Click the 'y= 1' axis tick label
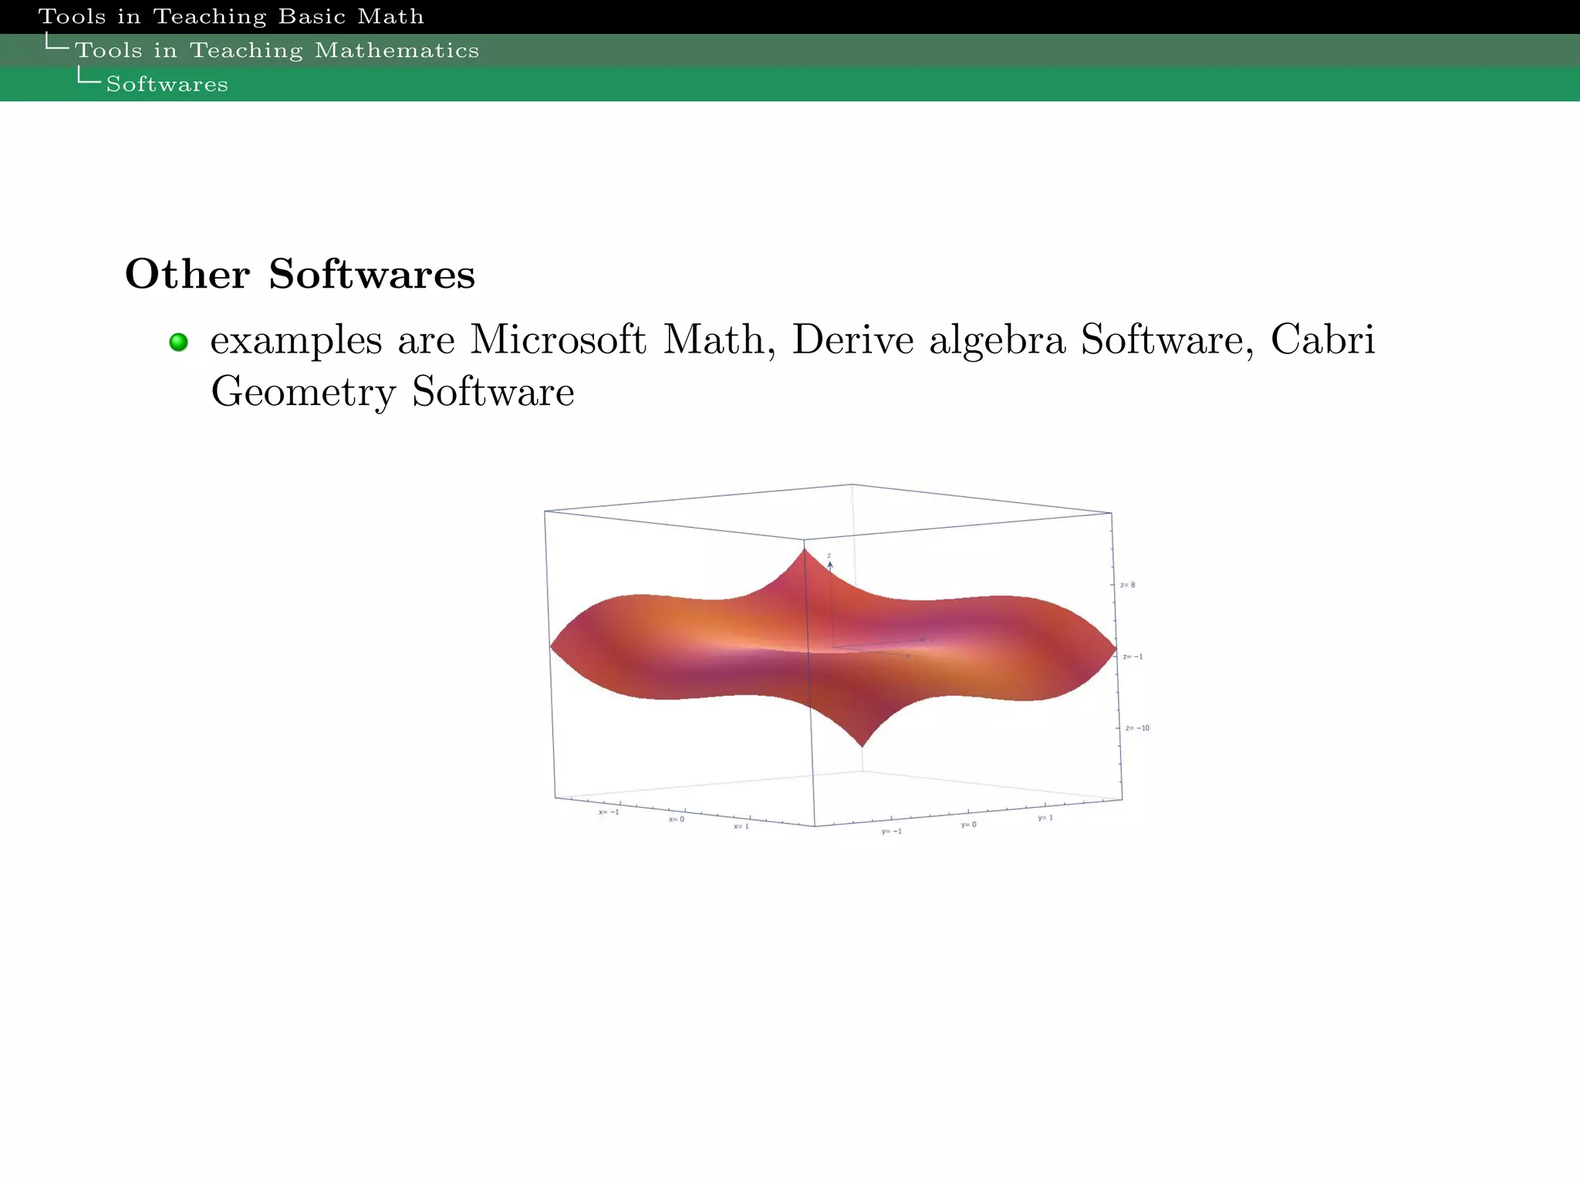Image resolution: width=1580 pixels, height=1185 pixels. 1045,818
